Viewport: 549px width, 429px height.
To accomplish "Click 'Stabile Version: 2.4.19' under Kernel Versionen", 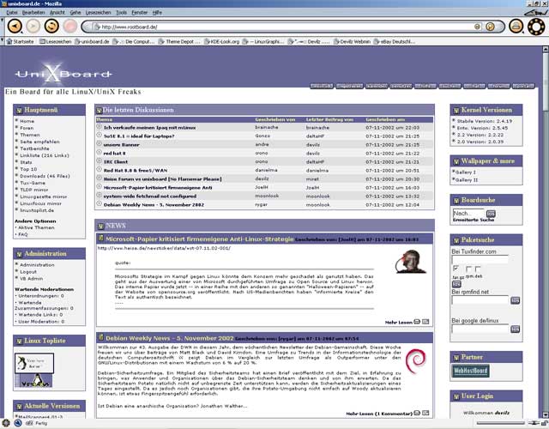I will click(485, 121).
